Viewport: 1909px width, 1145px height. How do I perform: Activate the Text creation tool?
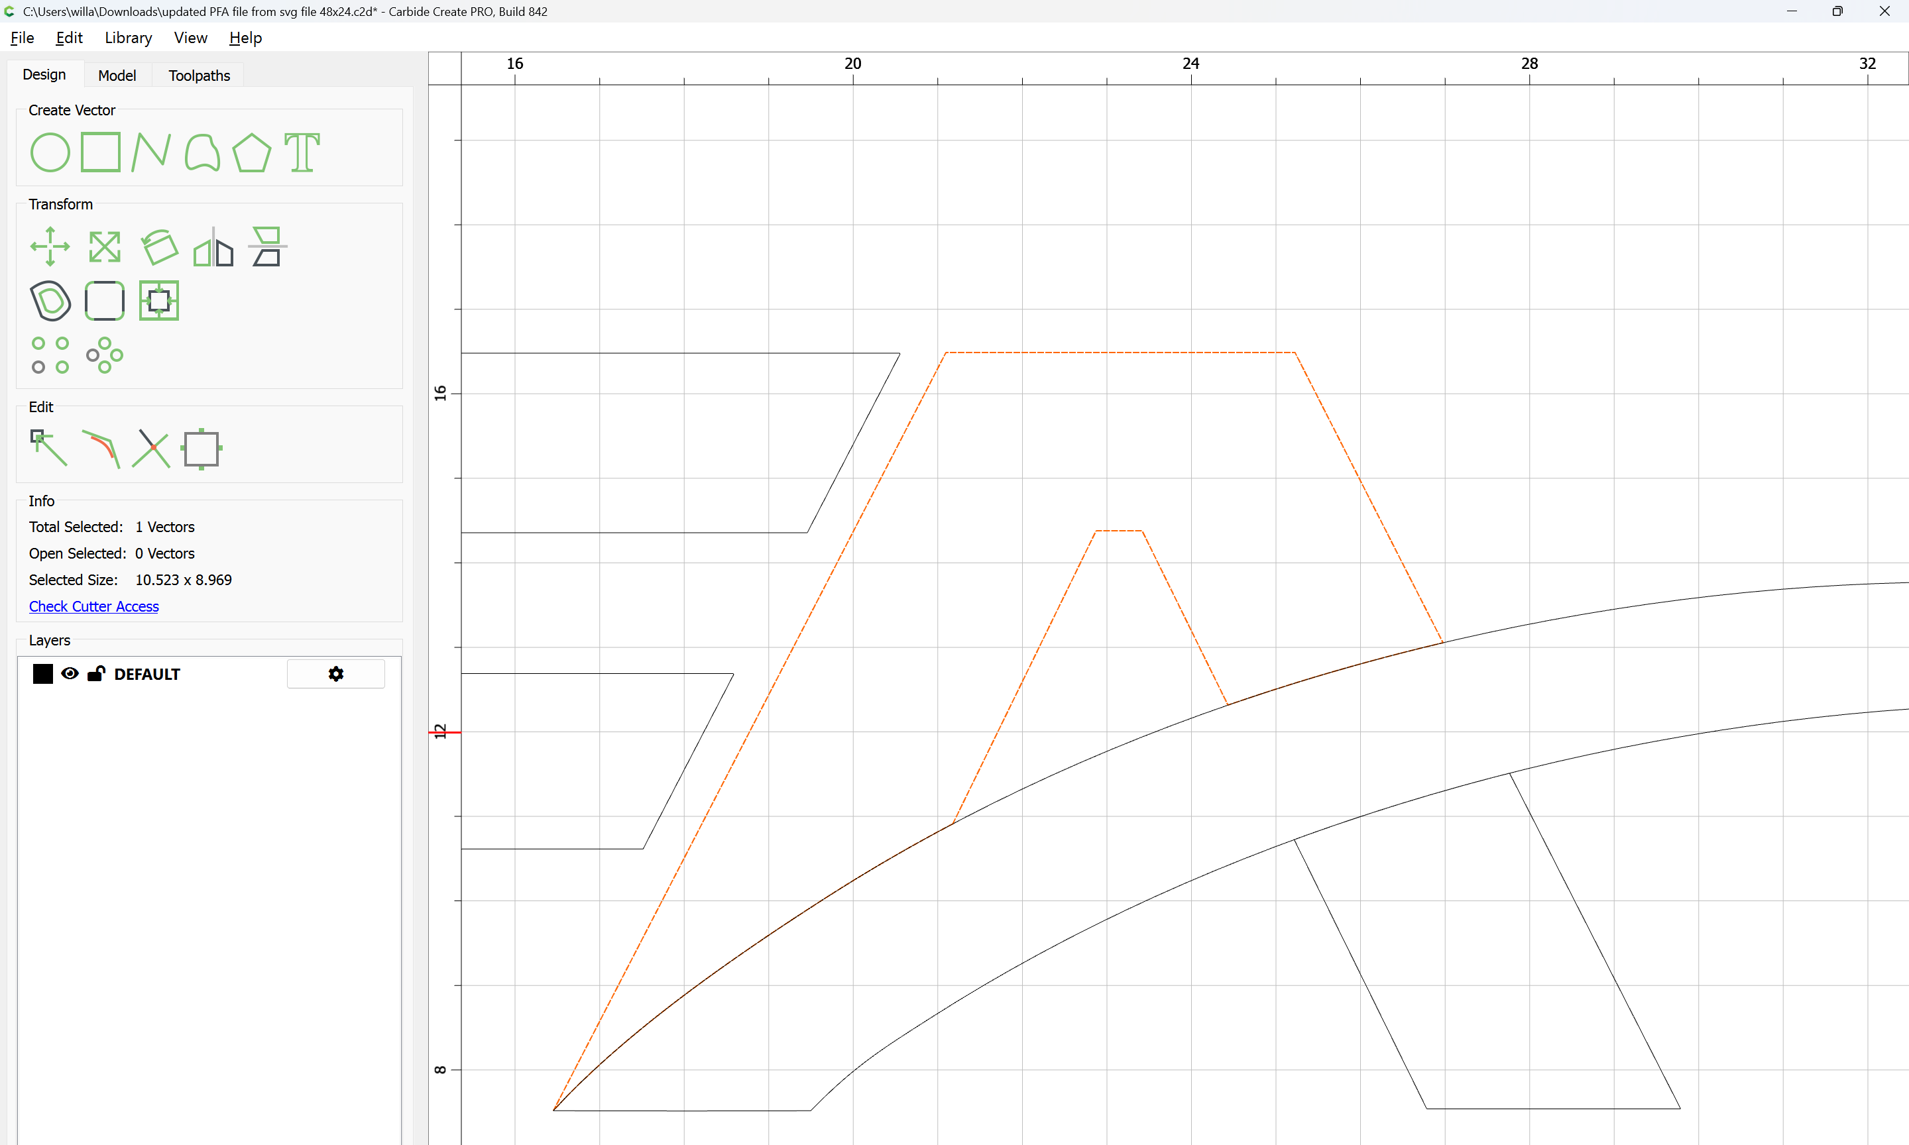(x=302, y=152)
